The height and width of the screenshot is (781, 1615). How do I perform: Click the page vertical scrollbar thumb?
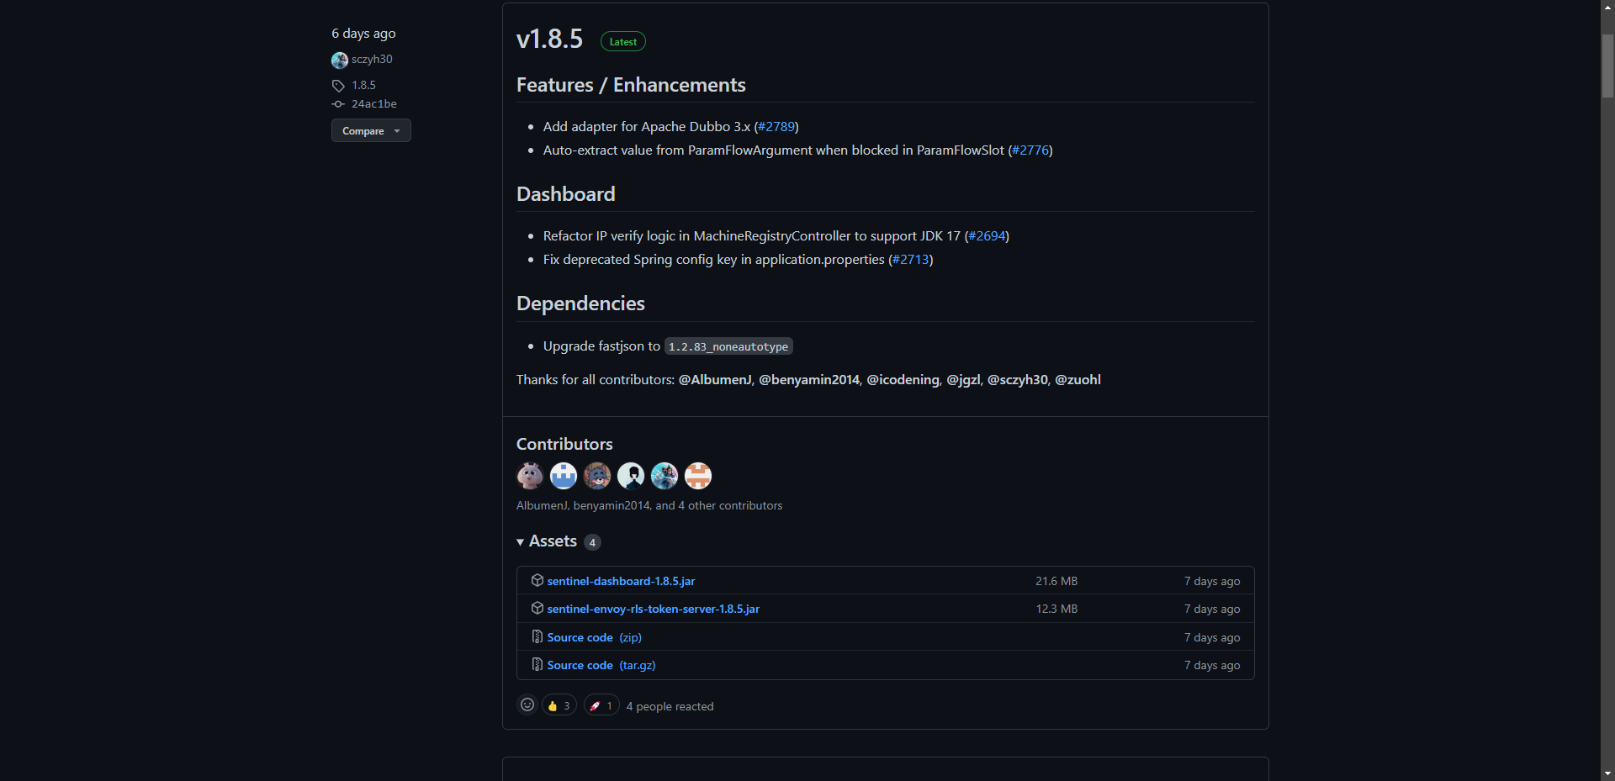[x=1607, y=66]
